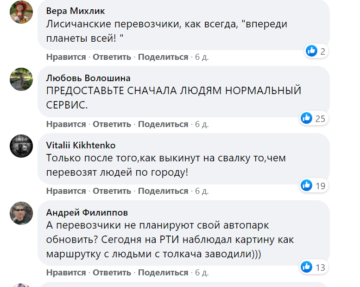
Task: Open Андрей Филиппов's profile name link
Action: click(87, 212)
